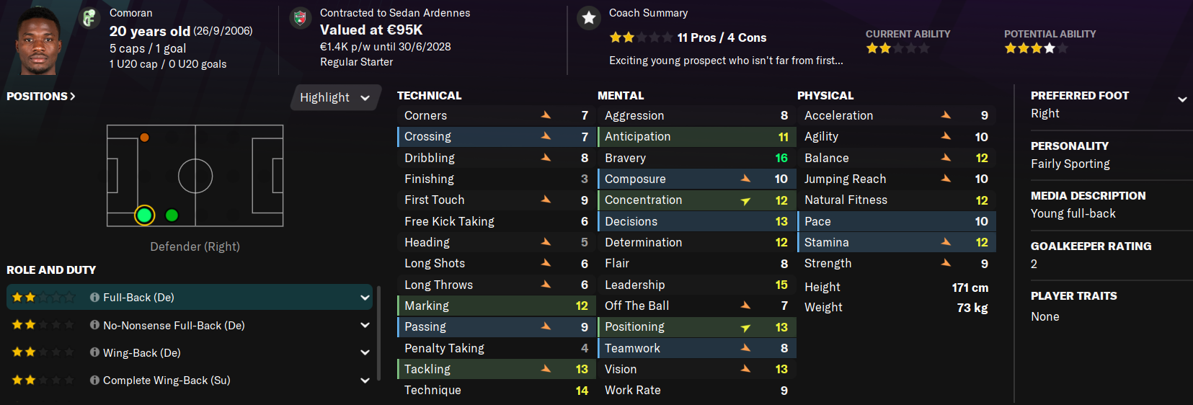
Task: Open the 11 Pros / 4 Cons link
Action: tap(722, 37)
